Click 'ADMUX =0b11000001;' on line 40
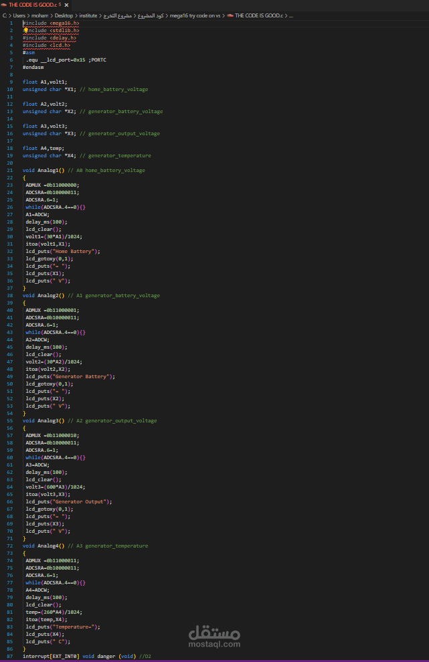 [52, 311]
